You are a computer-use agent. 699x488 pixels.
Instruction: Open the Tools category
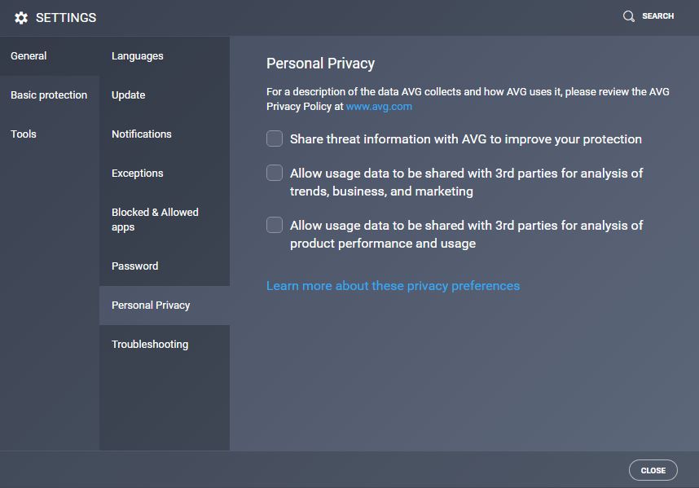pyautogui.click(x=50, y=134)
